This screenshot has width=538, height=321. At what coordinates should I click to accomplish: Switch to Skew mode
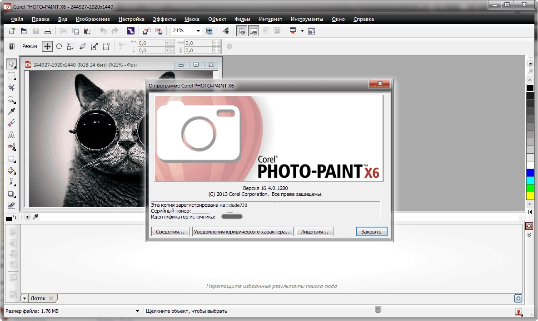(82, 46)
